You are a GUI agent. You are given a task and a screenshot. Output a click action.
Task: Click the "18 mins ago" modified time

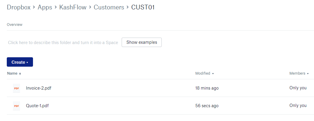207,88
